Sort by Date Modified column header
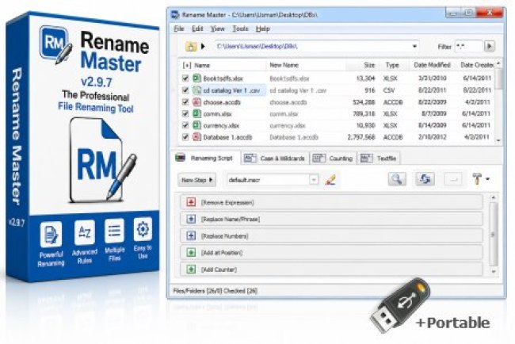Image resolution: width=515 pixels, height=344 pixels. 432,65
